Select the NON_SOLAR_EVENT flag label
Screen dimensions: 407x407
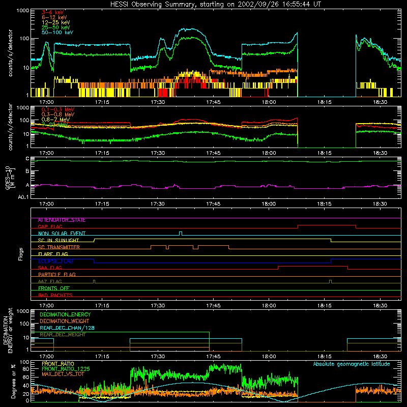coord(62,234)
